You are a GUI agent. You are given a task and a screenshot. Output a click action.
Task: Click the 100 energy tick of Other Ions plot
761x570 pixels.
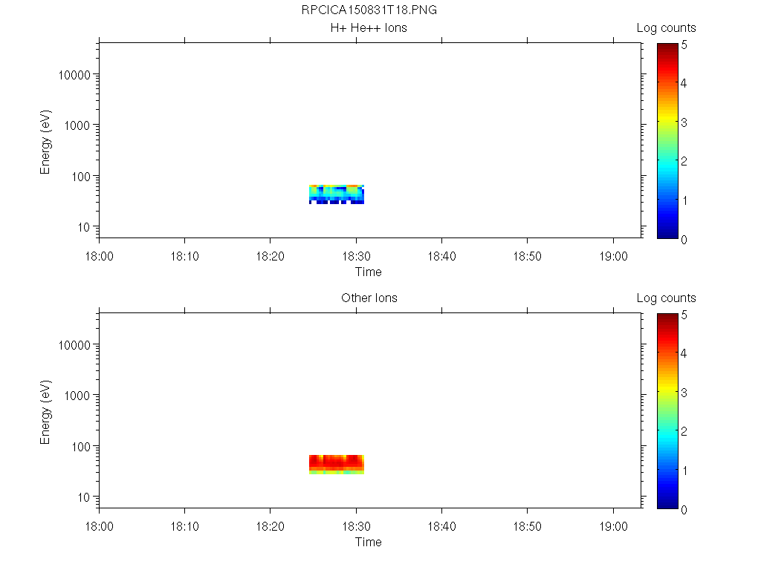point(80,447)
